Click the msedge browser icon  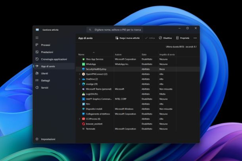(83, 84)
